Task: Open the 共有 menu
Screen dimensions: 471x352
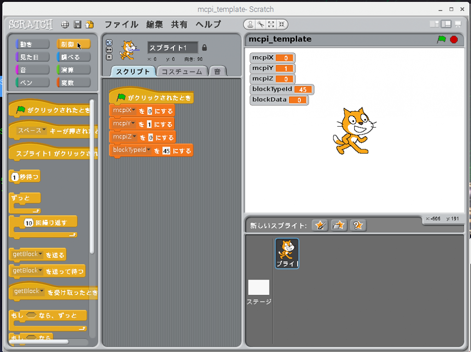Action: 179,24
